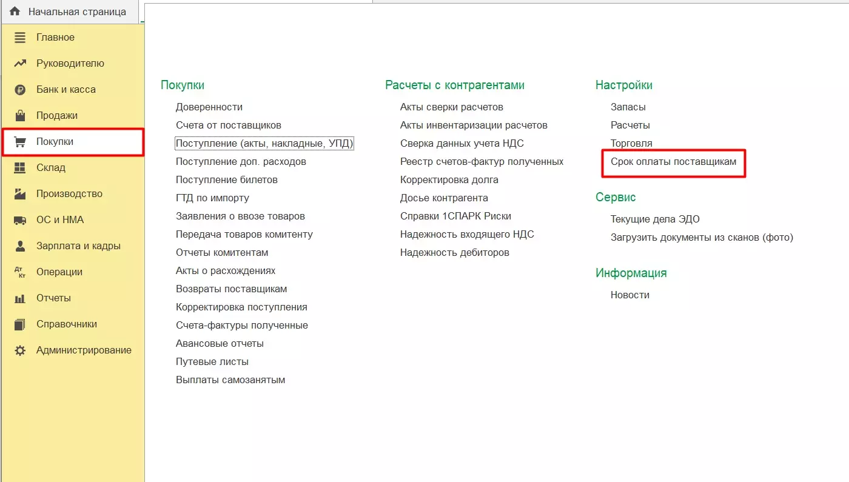Click the gear icon for Администрирование
Viewport: 849px width, 482px height.
(20, 350)
